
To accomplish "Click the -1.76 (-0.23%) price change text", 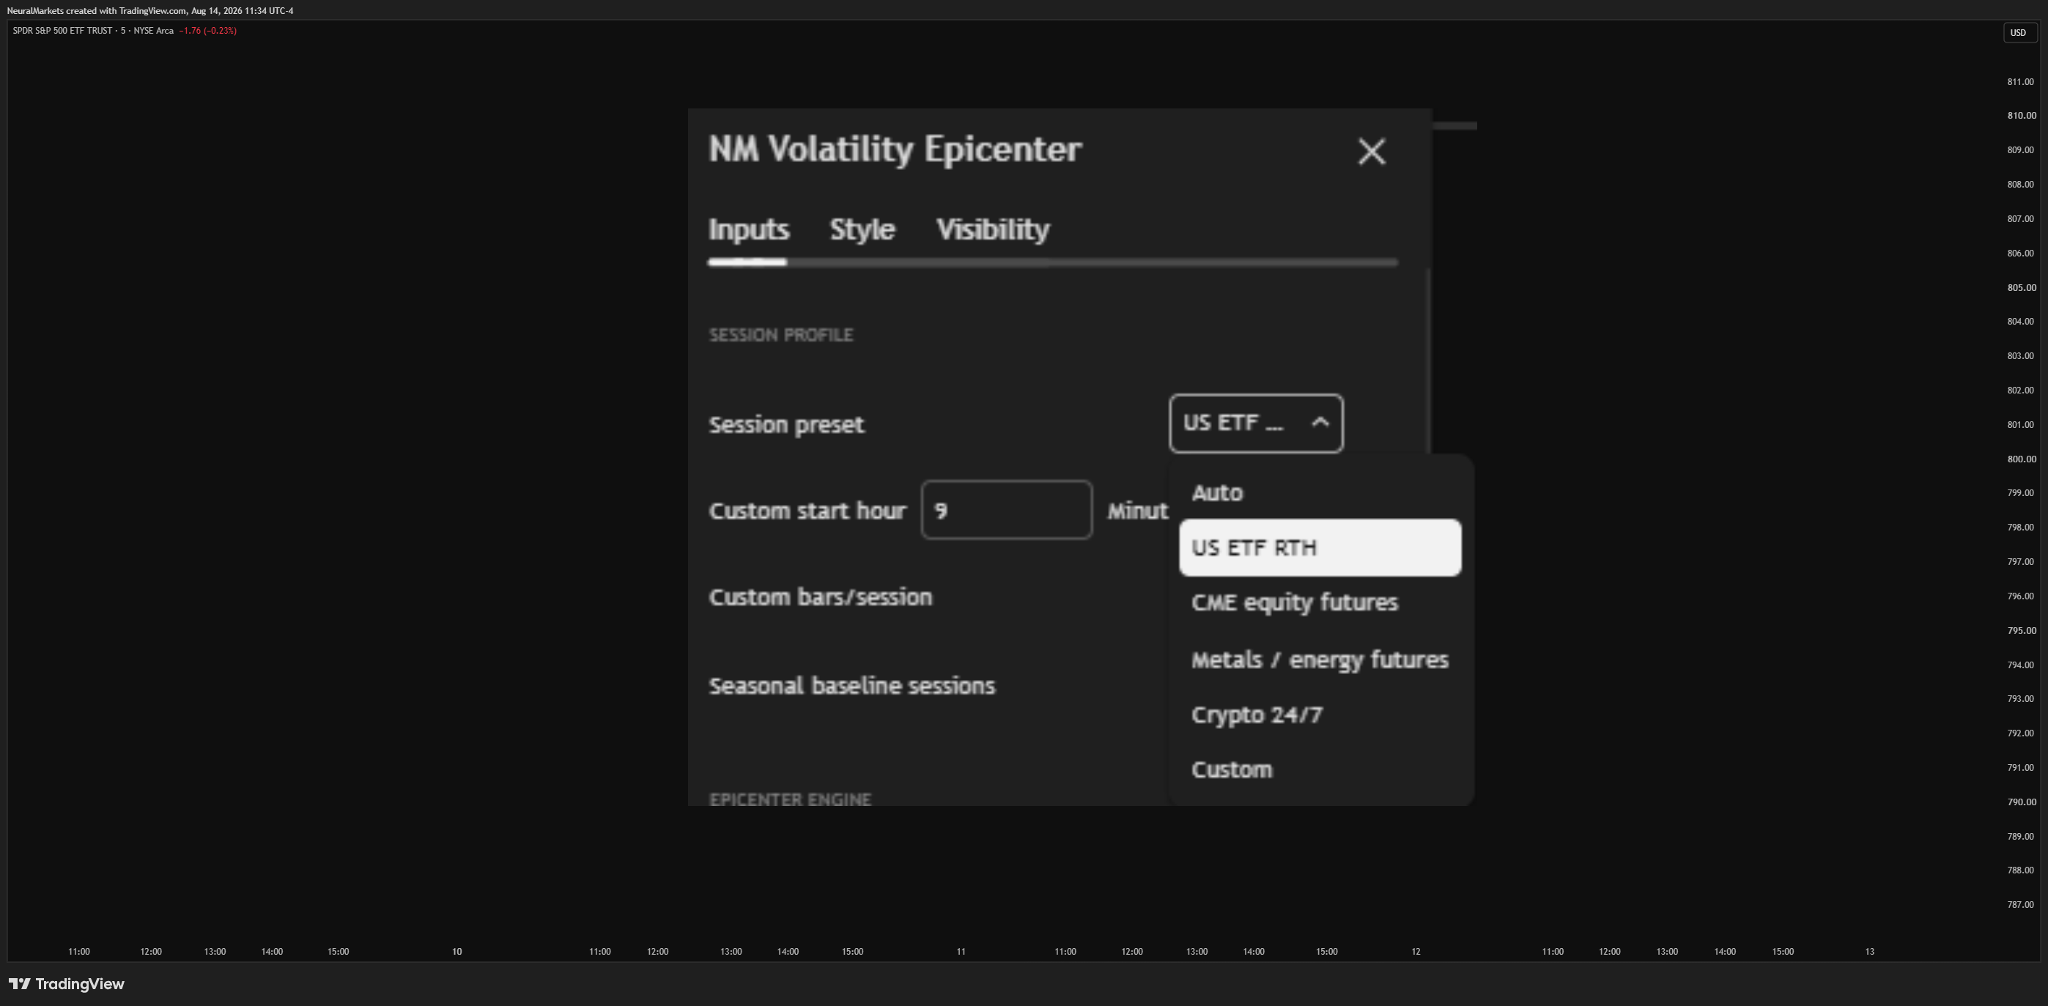I will tap(207, 30).
